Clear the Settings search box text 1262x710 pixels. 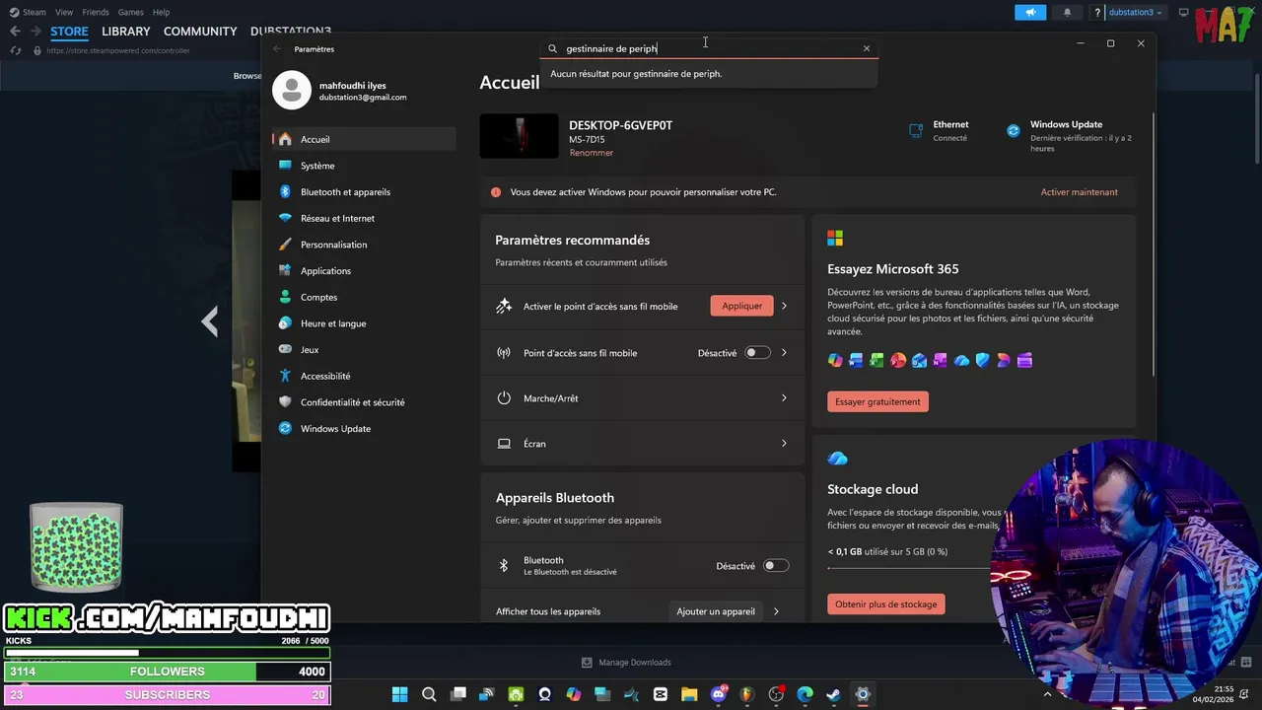pos(867,48)
